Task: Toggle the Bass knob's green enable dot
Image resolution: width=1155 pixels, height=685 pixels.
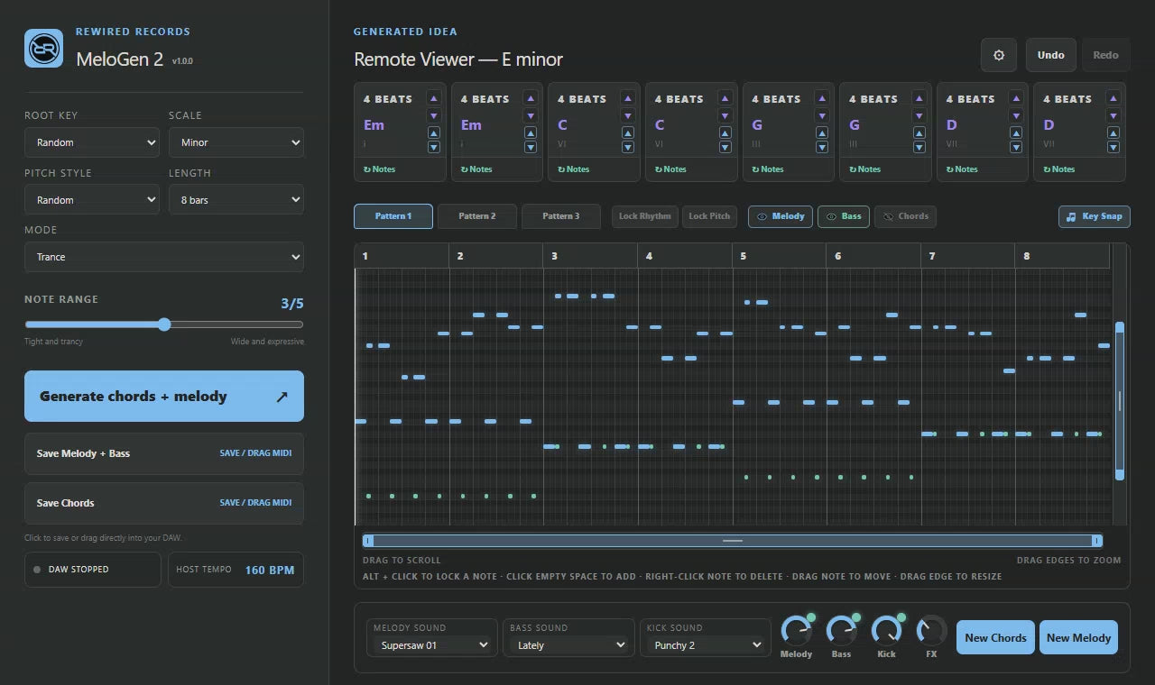Action: (856, 617)
